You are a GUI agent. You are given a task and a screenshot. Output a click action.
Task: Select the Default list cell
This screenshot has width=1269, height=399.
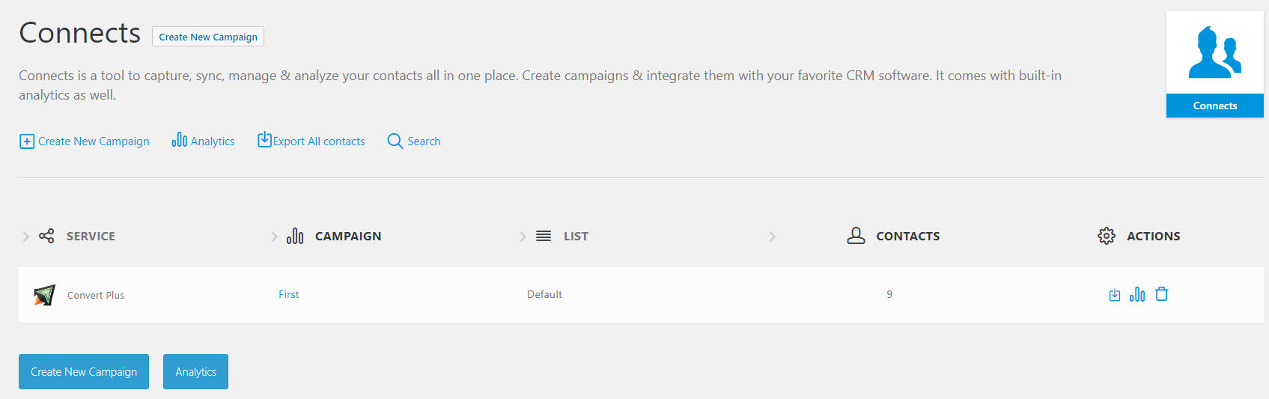[x=544, y=295]
